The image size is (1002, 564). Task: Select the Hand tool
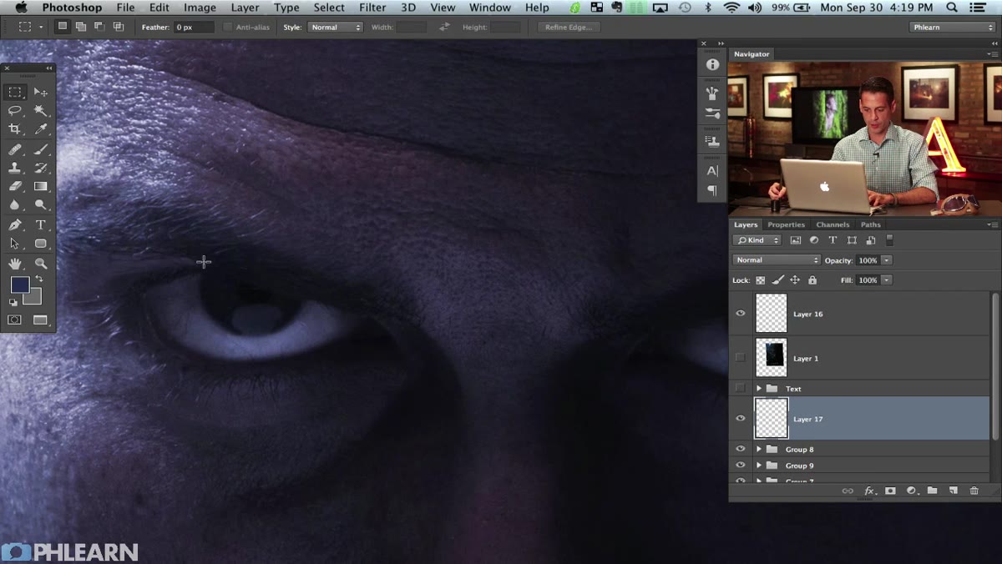pos(15,264)
